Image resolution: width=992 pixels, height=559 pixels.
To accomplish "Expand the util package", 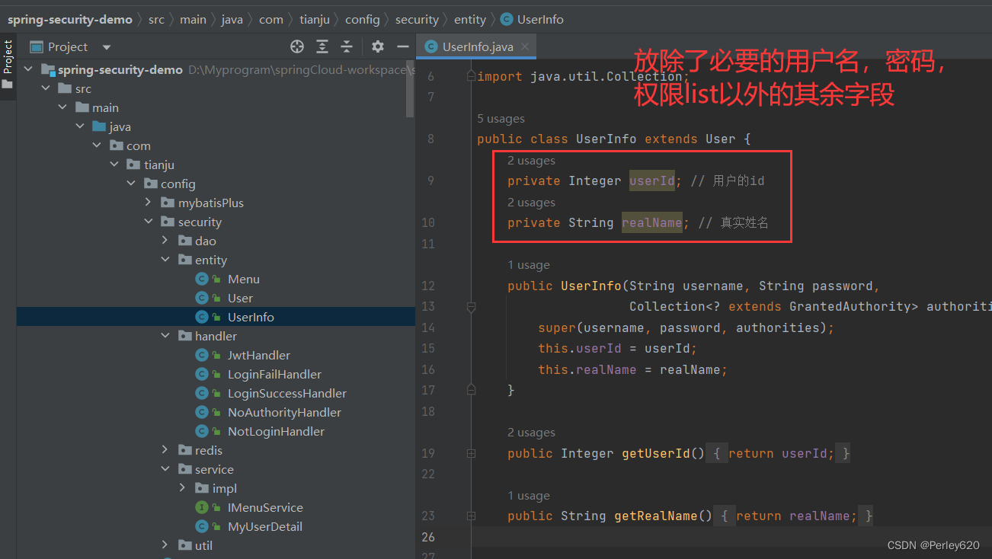I will (165, 545).
